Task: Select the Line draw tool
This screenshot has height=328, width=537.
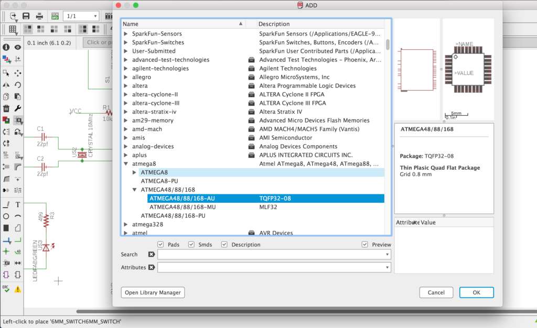Action: tap(6, 204)
